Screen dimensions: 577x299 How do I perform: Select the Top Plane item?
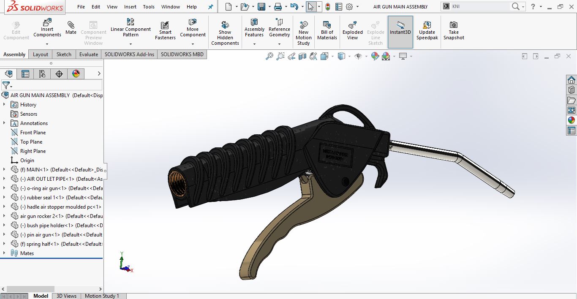(x=31, y=141)
